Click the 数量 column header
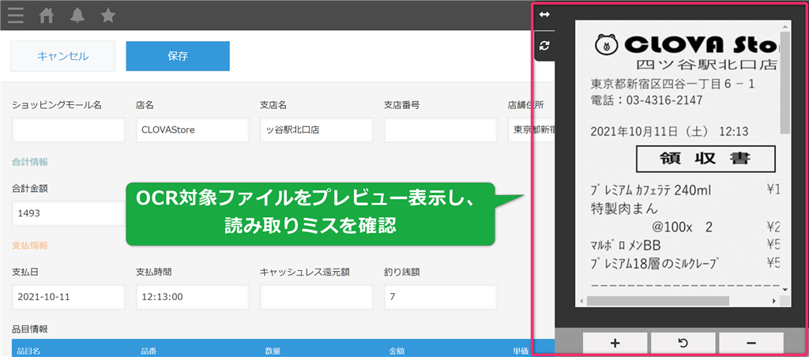The width and height of the screenshot is (809, 357). [x=273, y=351]
